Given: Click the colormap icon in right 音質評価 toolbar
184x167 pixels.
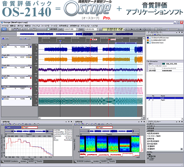Looking at the screenshot, I should click(x=82, y=124).
